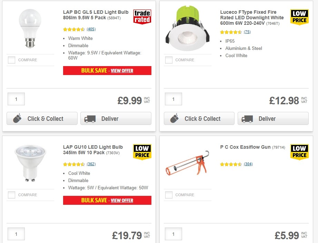The width and height of the screenshot is (318, 243).
Task: Click VIEW OFFER on GU10 bulk save banner
Action: (x=122, y=200)
